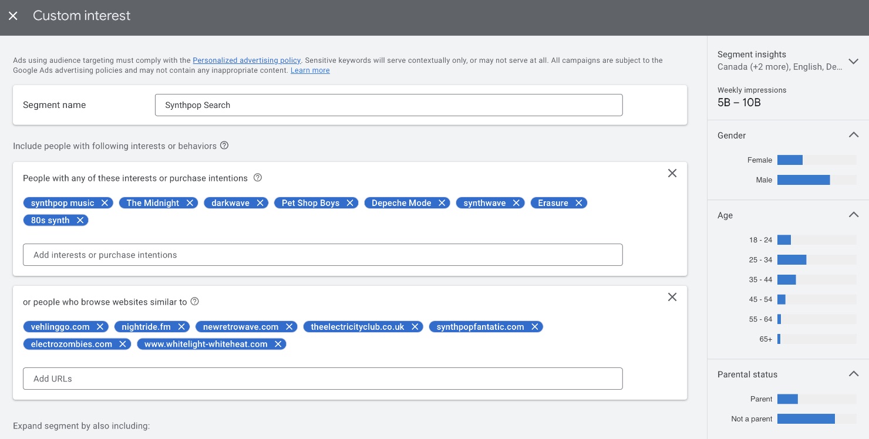
Task: Collapse the Gender insights panel
Action: pos(853,135)
